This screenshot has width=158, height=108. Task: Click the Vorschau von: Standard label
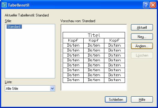pyautogui.click(x=78, y=21)
